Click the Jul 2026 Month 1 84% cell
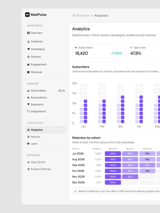This screenshot has width=160, height=213. point(130,153)
